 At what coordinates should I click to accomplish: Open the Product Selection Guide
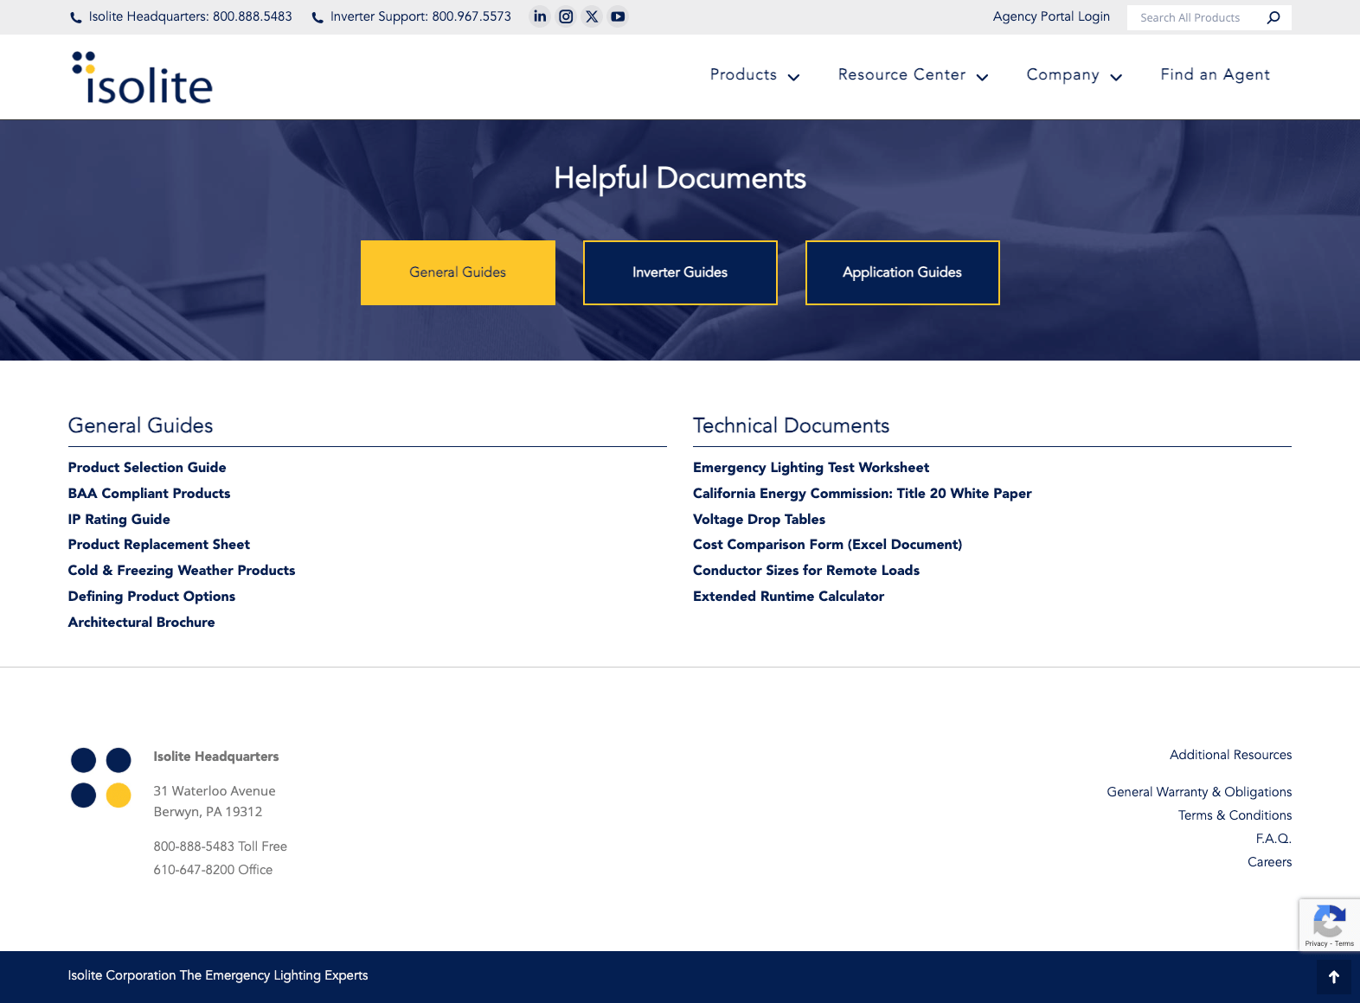coord(147,468)
